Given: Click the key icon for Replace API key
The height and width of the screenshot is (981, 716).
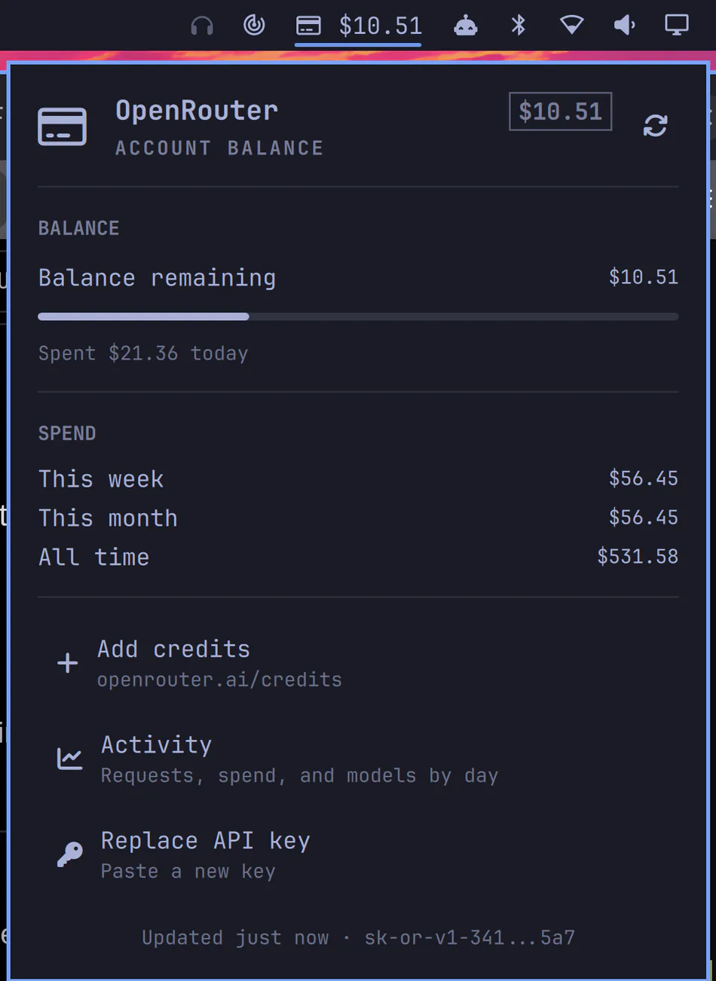Looking at the screenshot, I should tap(69, 854).
